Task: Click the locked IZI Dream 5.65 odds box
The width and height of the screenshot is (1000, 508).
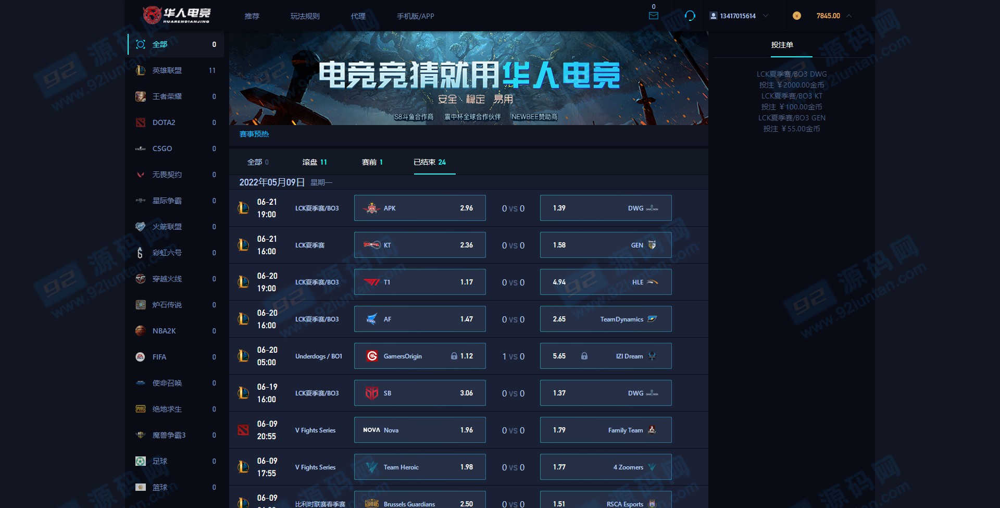Action: 606,356
